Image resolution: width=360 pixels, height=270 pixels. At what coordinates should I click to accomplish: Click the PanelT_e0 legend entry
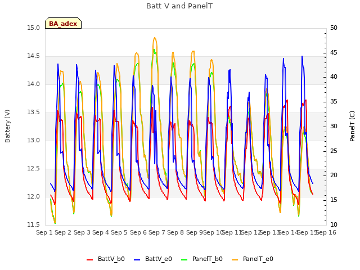[x=253, y=259]
